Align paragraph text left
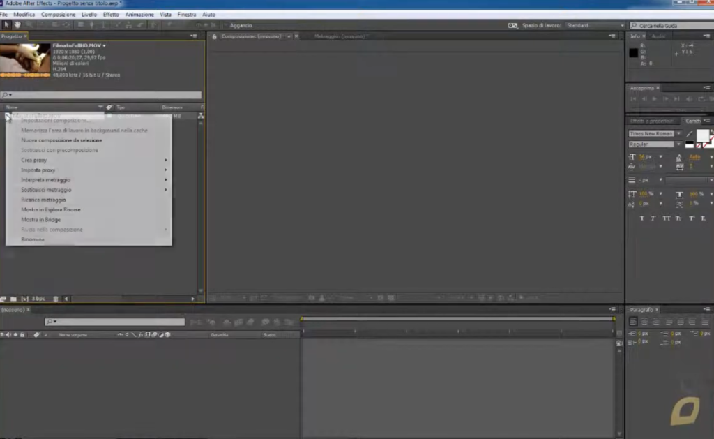 (633, 322)
